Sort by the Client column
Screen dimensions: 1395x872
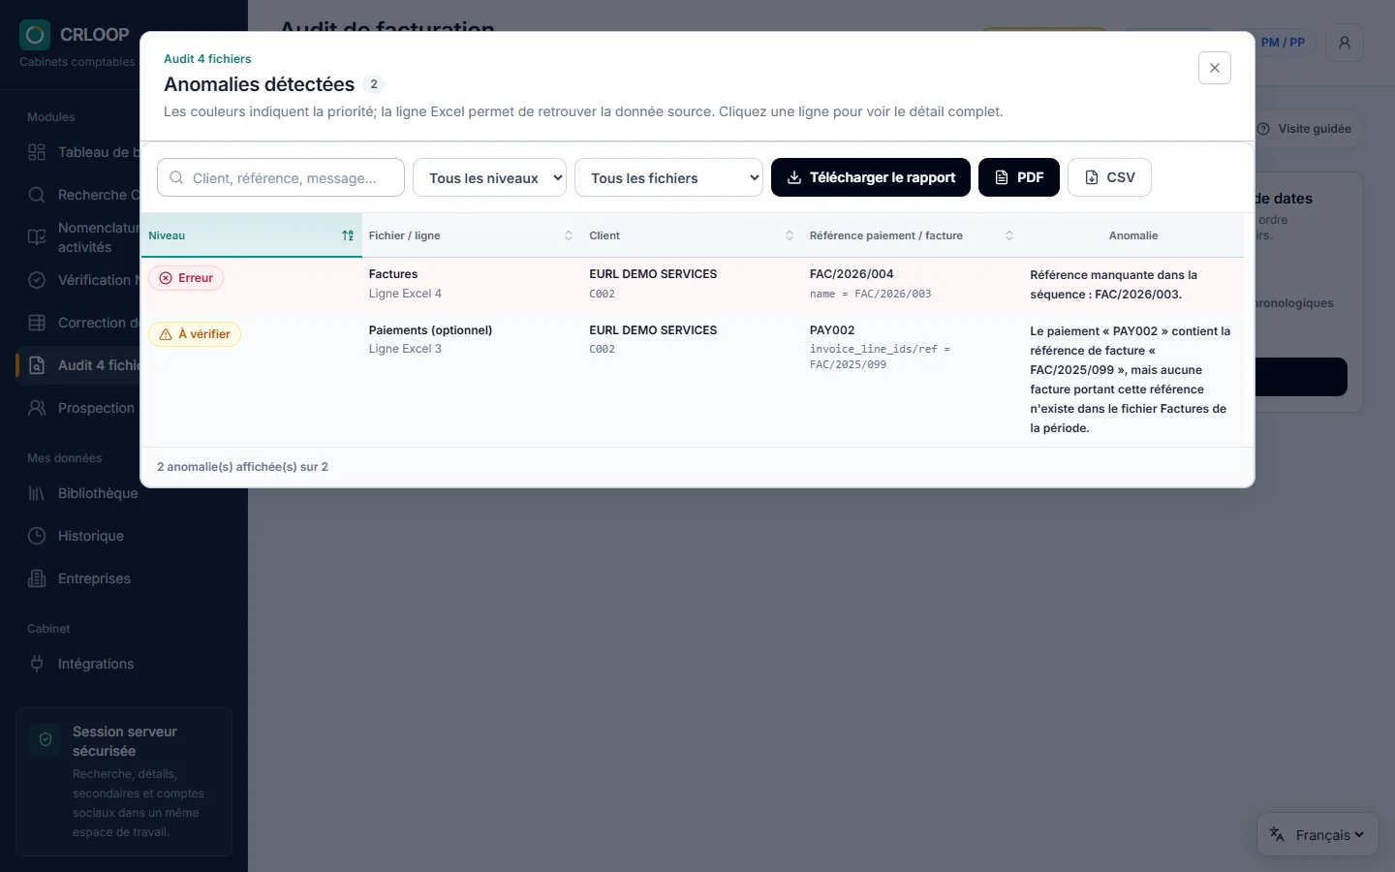pyautogui.click(x=693, y=235)
